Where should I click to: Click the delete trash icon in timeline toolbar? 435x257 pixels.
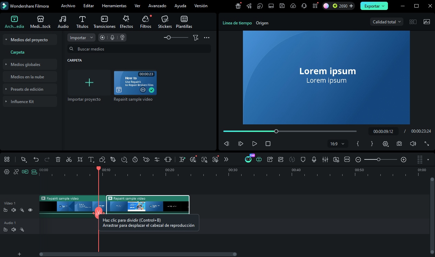point(58,159)
